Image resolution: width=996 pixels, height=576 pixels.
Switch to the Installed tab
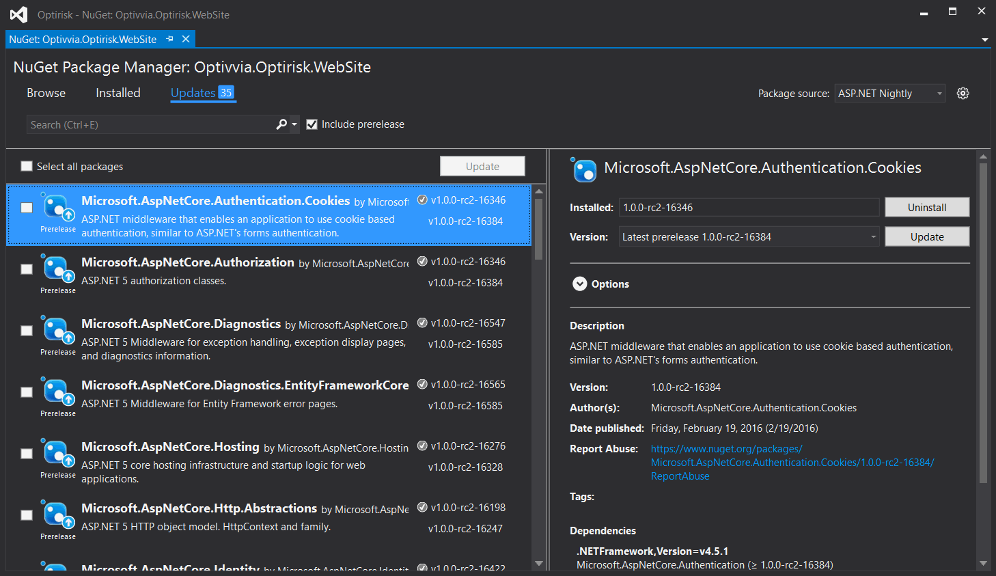click(118, 93)
